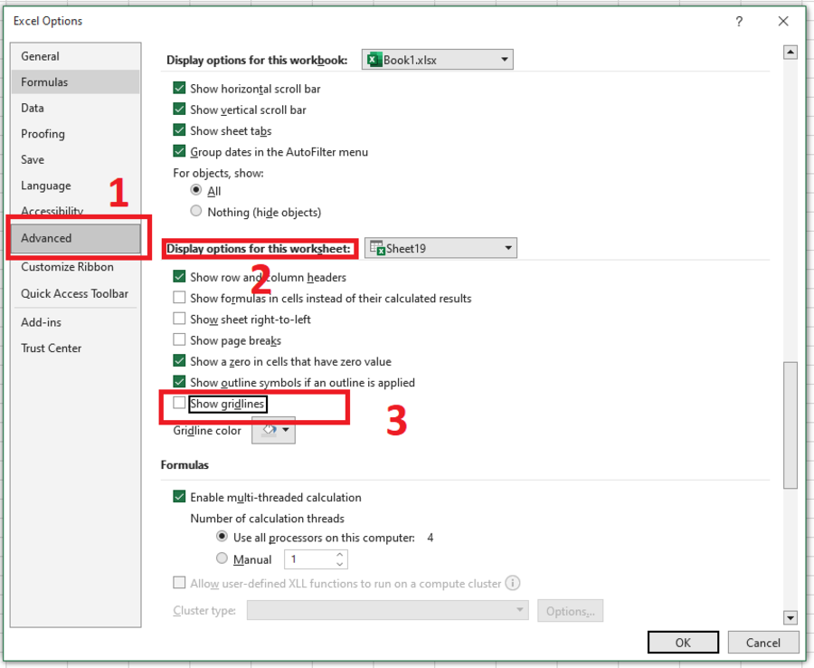Click the For objects, show label
The width and height of the screenshot is (814, 668).
pyautogui.click(x=219, y=173)
